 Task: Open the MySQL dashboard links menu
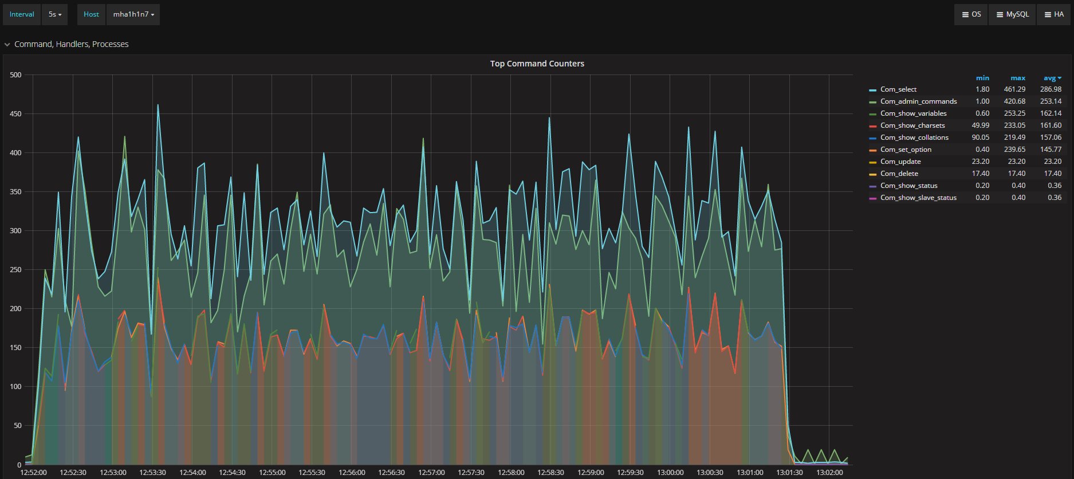pyautogui.click(x=1012, y=14)
